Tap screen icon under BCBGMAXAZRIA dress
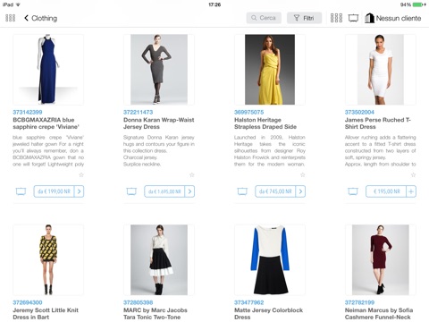This screenshot has width=429, height=322. [x=21, y=191]
